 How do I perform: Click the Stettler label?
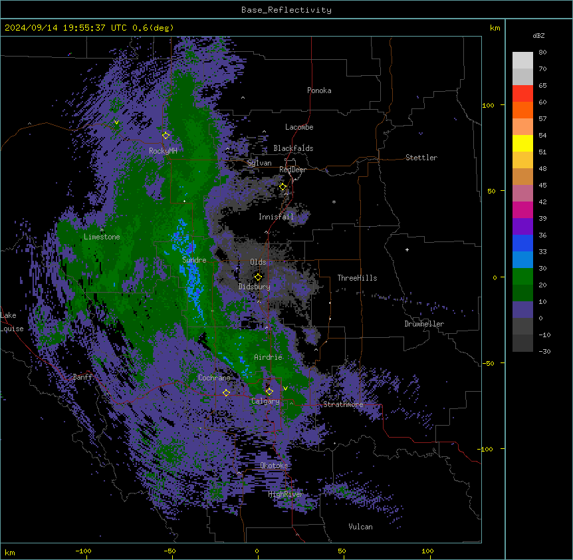click(421, 158)
